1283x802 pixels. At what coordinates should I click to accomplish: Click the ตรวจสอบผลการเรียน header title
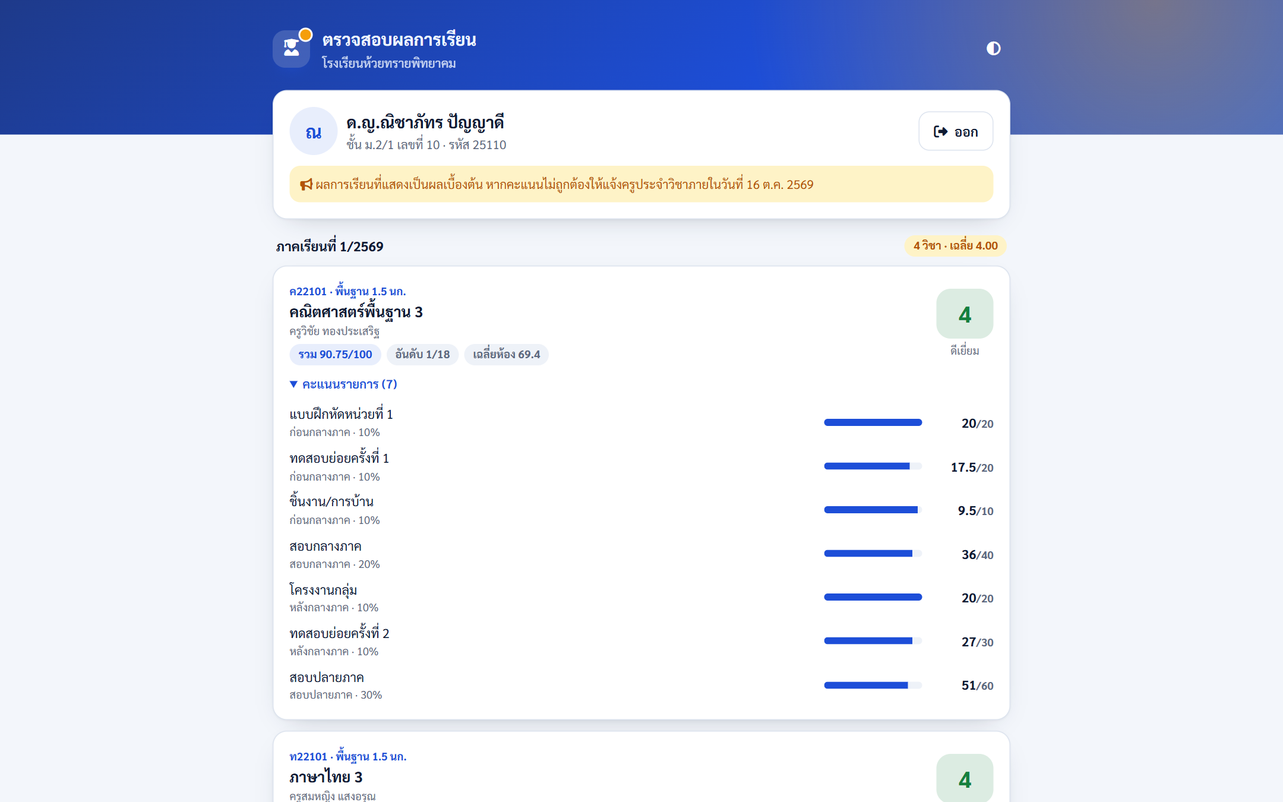point(399,40)
